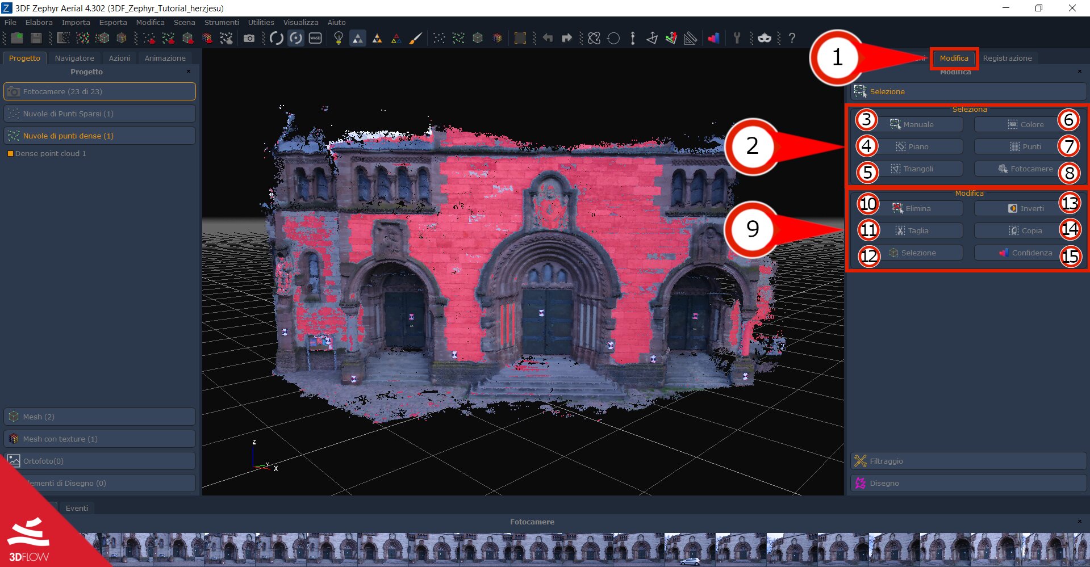Open the Aiuto menu

coord(337,22)
